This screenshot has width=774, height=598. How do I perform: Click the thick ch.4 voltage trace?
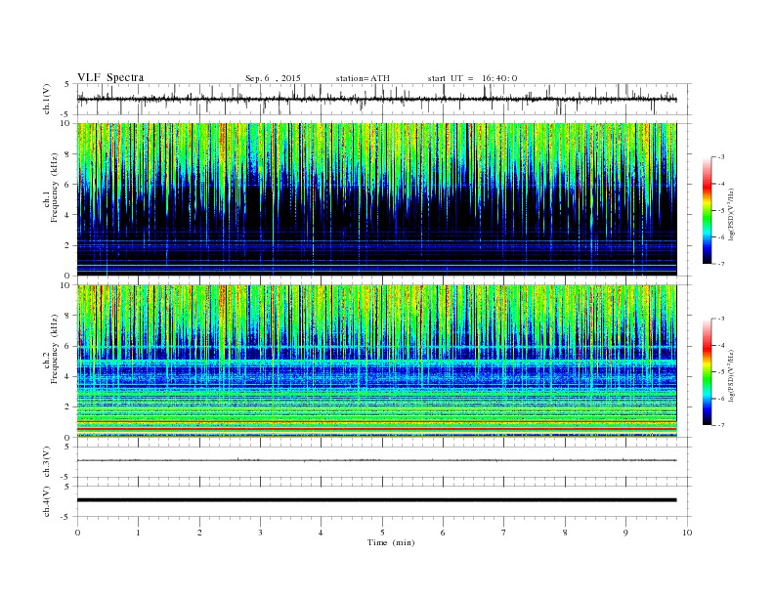[x=376, y=500]
